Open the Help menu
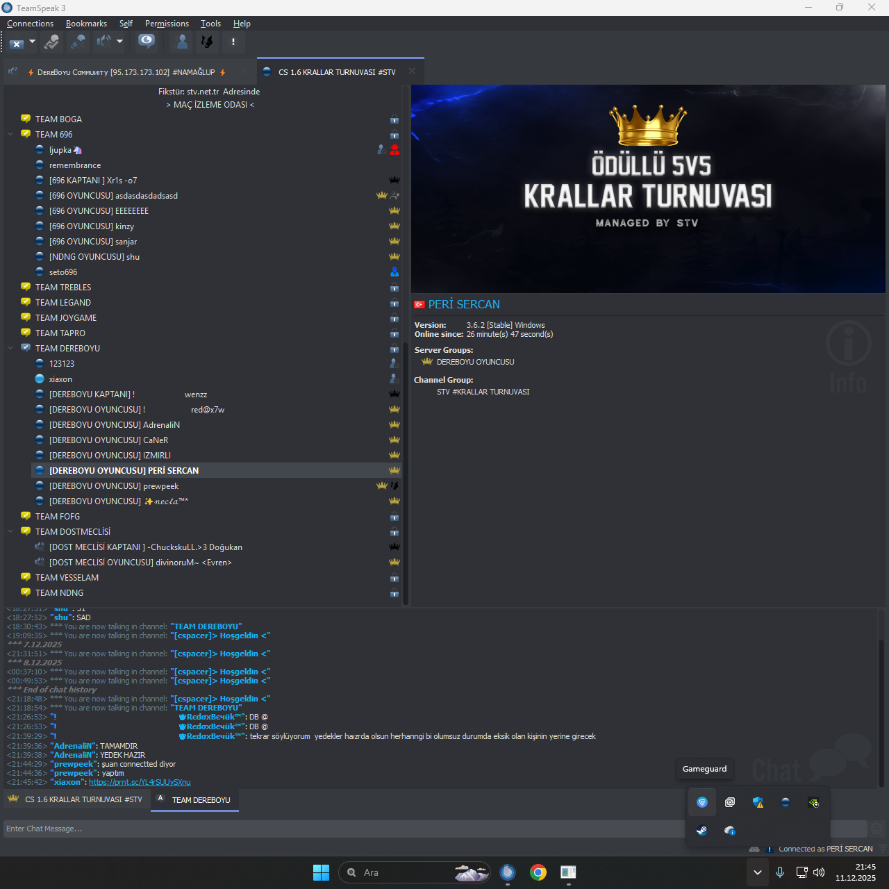Screen dimensions: 889x889 click(x=242, y=24)
